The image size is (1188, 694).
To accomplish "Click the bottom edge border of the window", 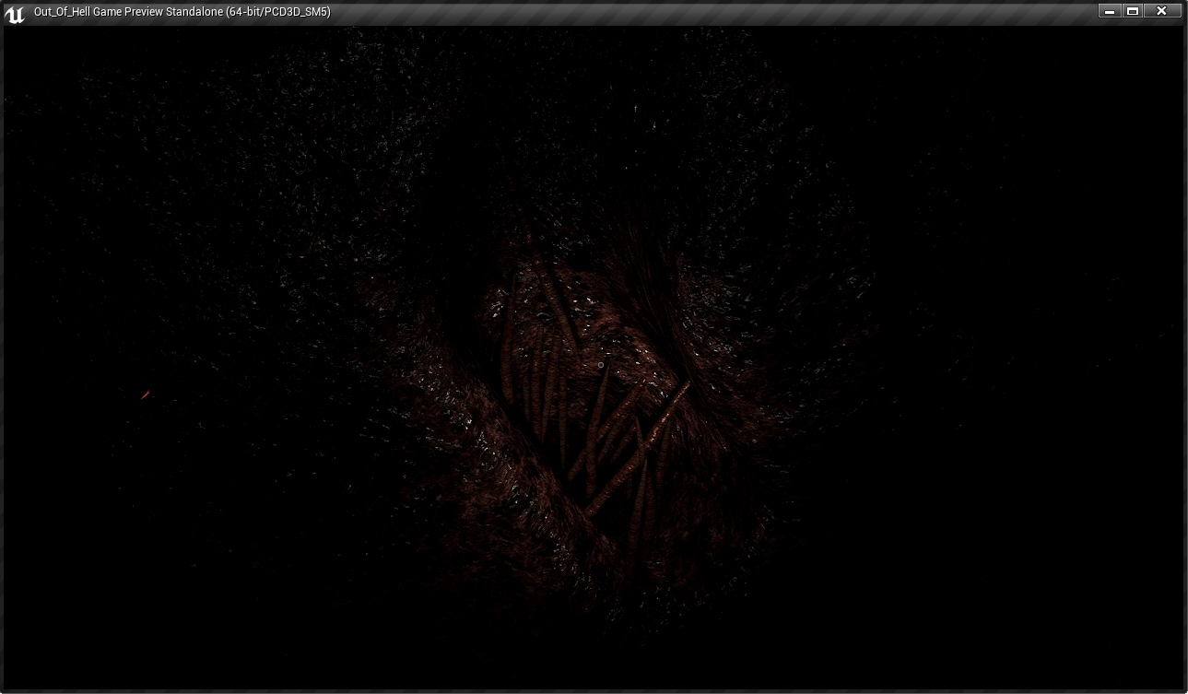I will 594,691.
